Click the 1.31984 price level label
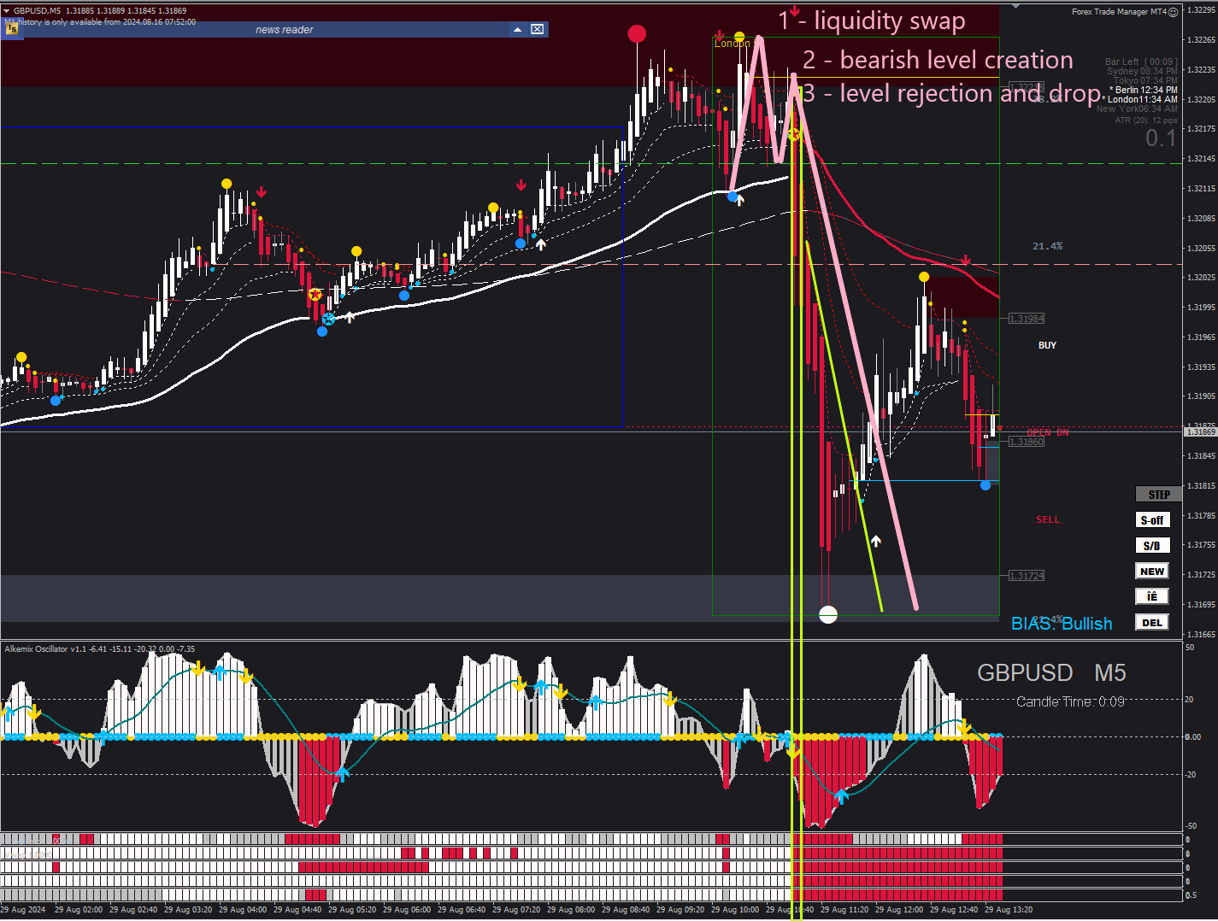This screenshot has width=1218, height=921. pos(1027,319)
